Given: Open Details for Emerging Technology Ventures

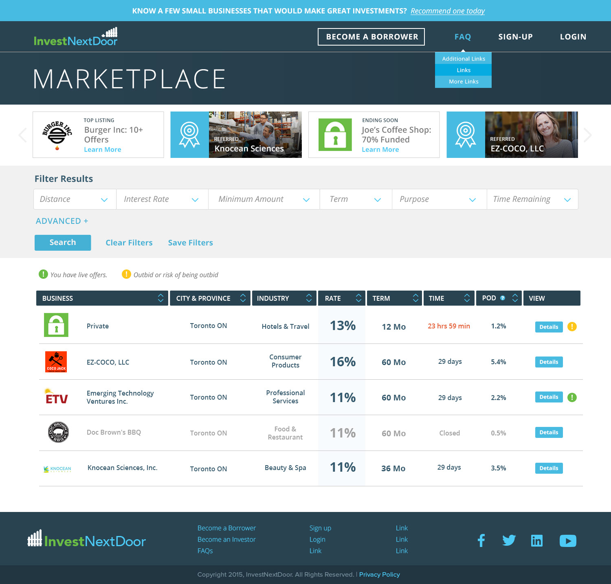Looking at the screenshot, I should coord(549,397).
